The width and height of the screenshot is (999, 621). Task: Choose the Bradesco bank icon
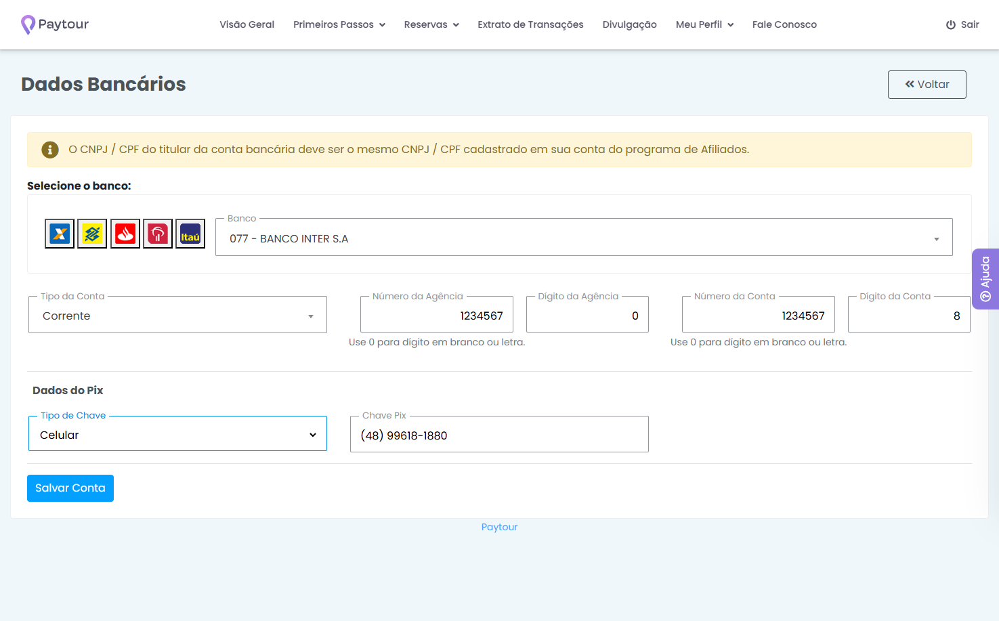158,234
